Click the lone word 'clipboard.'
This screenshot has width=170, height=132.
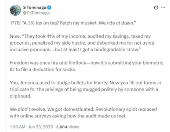21,96
